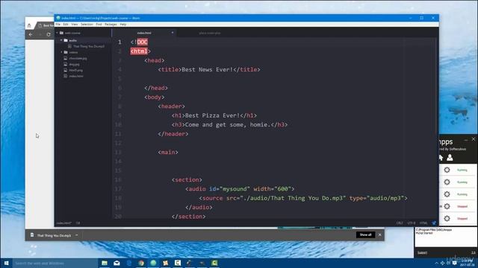
Task: Click third Running service gear icon
Action: (x=447, y=194)
